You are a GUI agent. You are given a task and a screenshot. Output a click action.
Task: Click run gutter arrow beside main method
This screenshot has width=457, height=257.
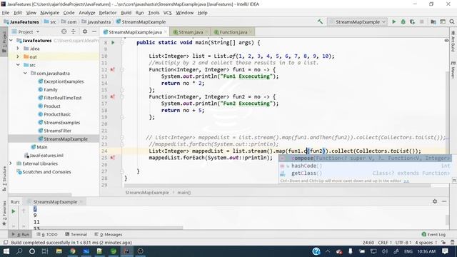(113, 43)
